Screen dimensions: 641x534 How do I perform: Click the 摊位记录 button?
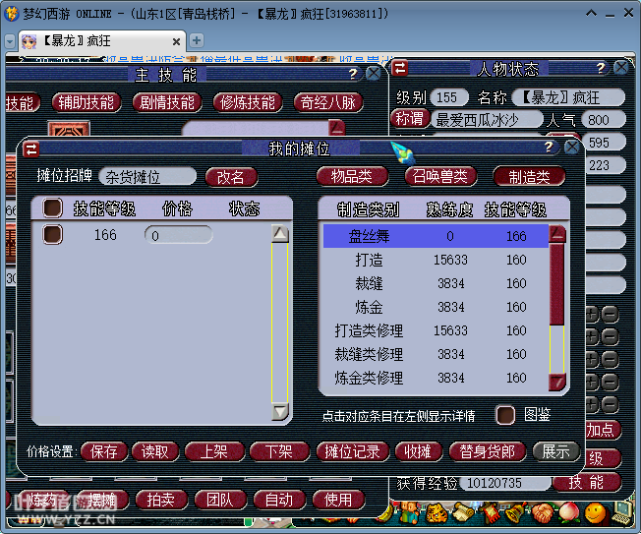coord(352,451)
